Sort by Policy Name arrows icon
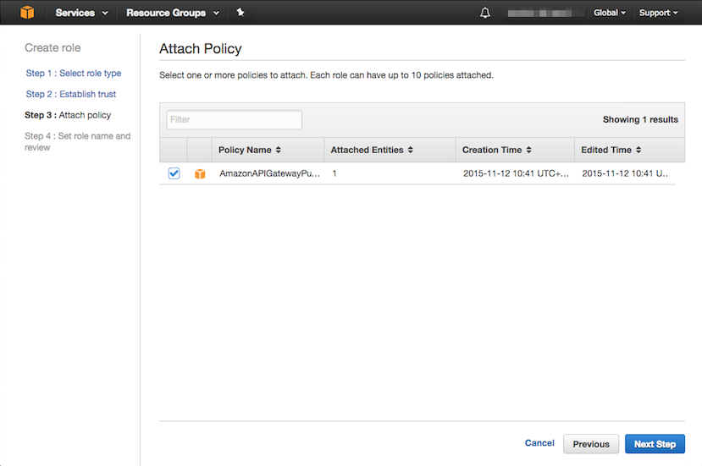Image resolution: width=702 pixels, height=466 pixels. (279, 150)
